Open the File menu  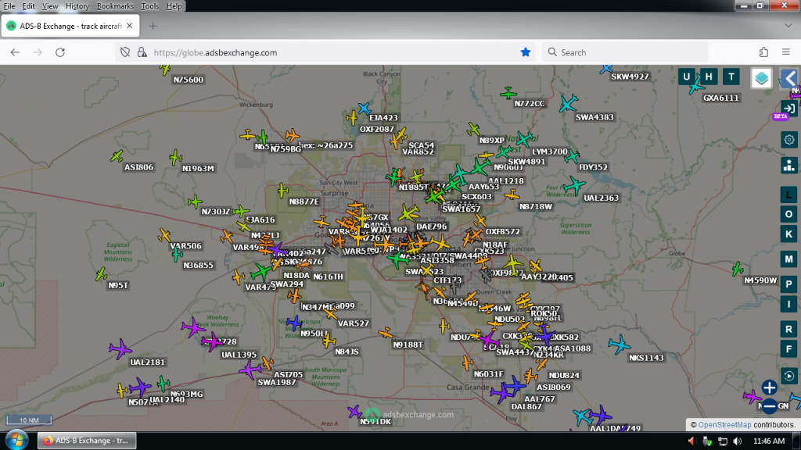[x=9, y=6]
